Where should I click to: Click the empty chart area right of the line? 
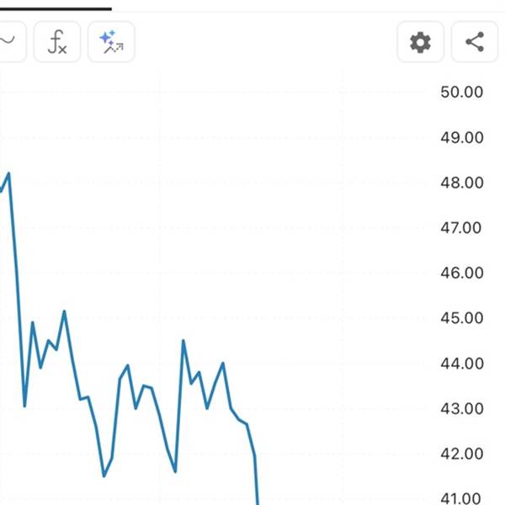click(344, 290)
